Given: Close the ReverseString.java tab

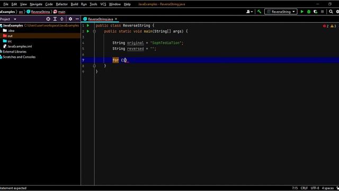Looking at the screenshot, I should point(116,19).
